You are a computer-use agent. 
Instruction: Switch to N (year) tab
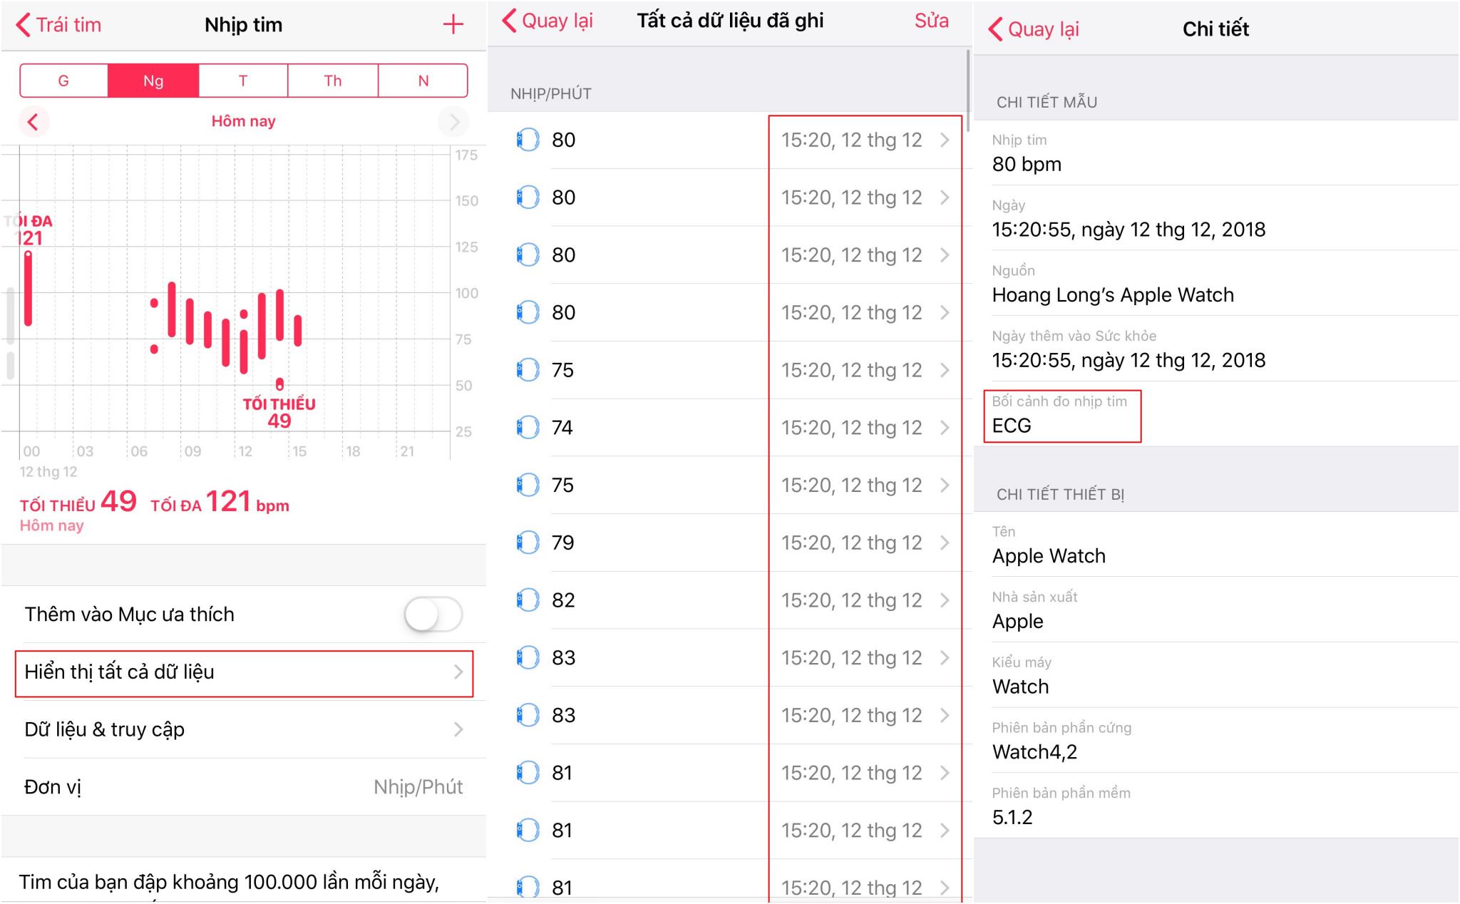[x=423, y=81]
